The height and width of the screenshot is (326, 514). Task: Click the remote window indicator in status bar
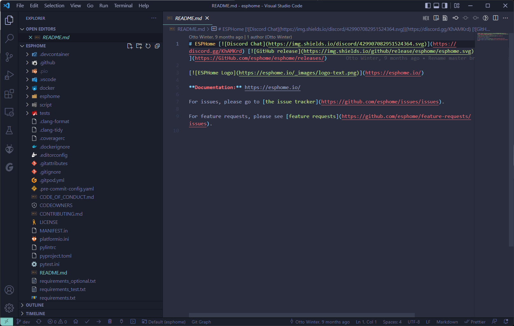pos(7,322)
